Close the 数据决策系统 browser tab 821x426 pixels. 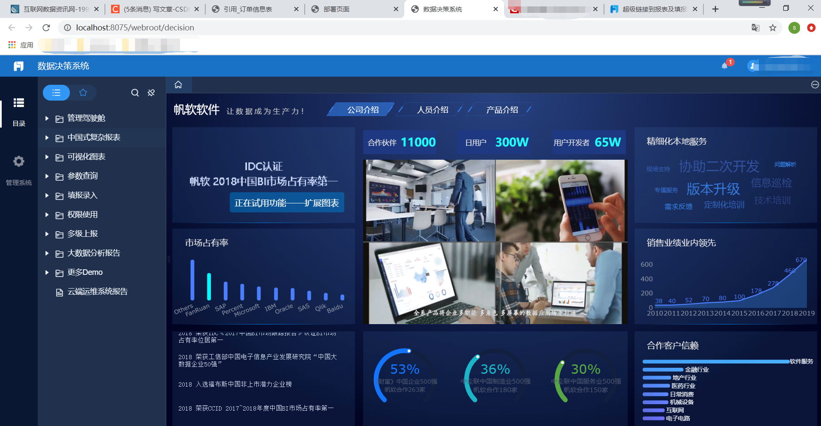[496, 9]
